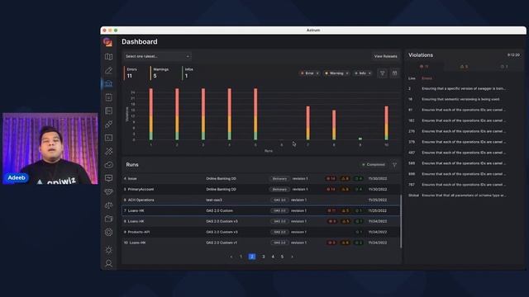The width and height of the screenshot is (529, 297).
Task: Select run row '4 Issue'
Action: [x=261, y=178]
